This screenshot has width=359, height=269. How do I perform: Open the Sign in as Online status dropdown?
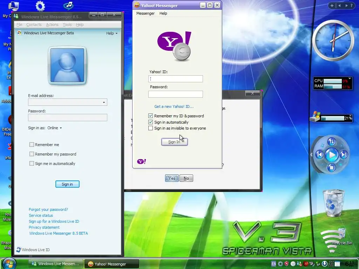[55, 128]
